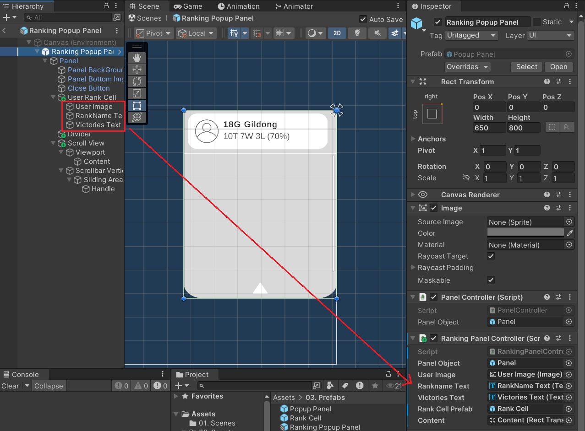The image size is (585, 431).
Task: Toggle Ranking Popup Panel active checkbox
Action: coord(437,22)
